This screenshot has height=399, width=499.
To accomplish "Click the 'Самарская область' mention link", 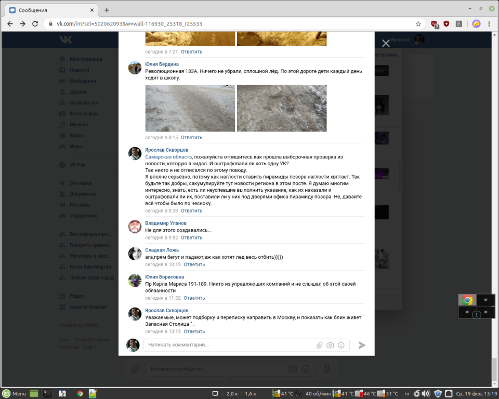I will 168,156.
